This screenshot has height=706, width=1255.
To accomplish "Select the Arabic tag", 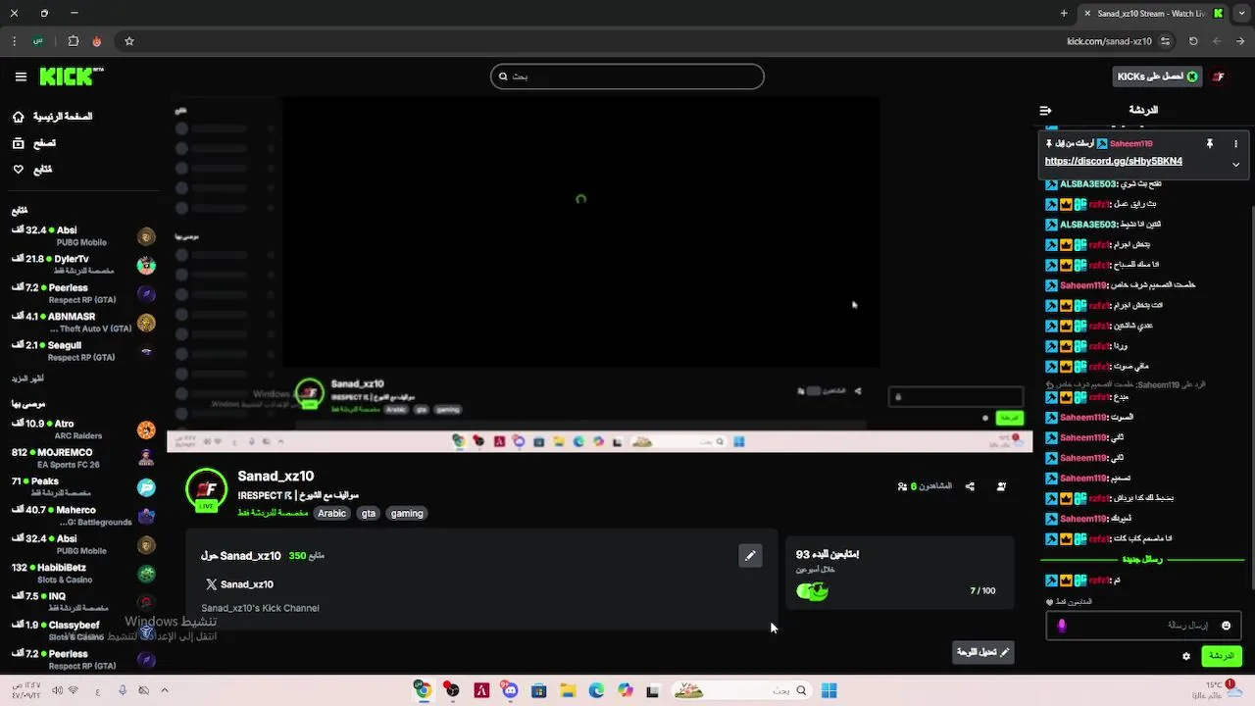I will 331,513.
